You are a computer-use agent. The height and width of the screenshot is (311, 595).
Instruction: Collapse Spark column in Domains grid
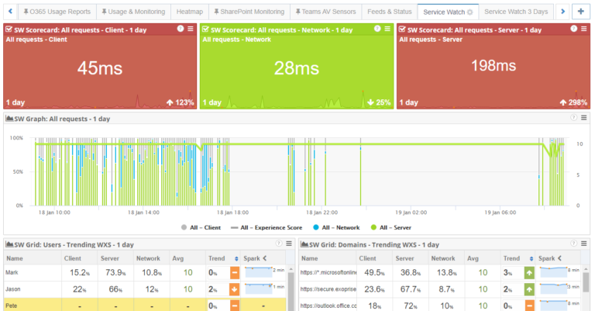pos(559,258)
